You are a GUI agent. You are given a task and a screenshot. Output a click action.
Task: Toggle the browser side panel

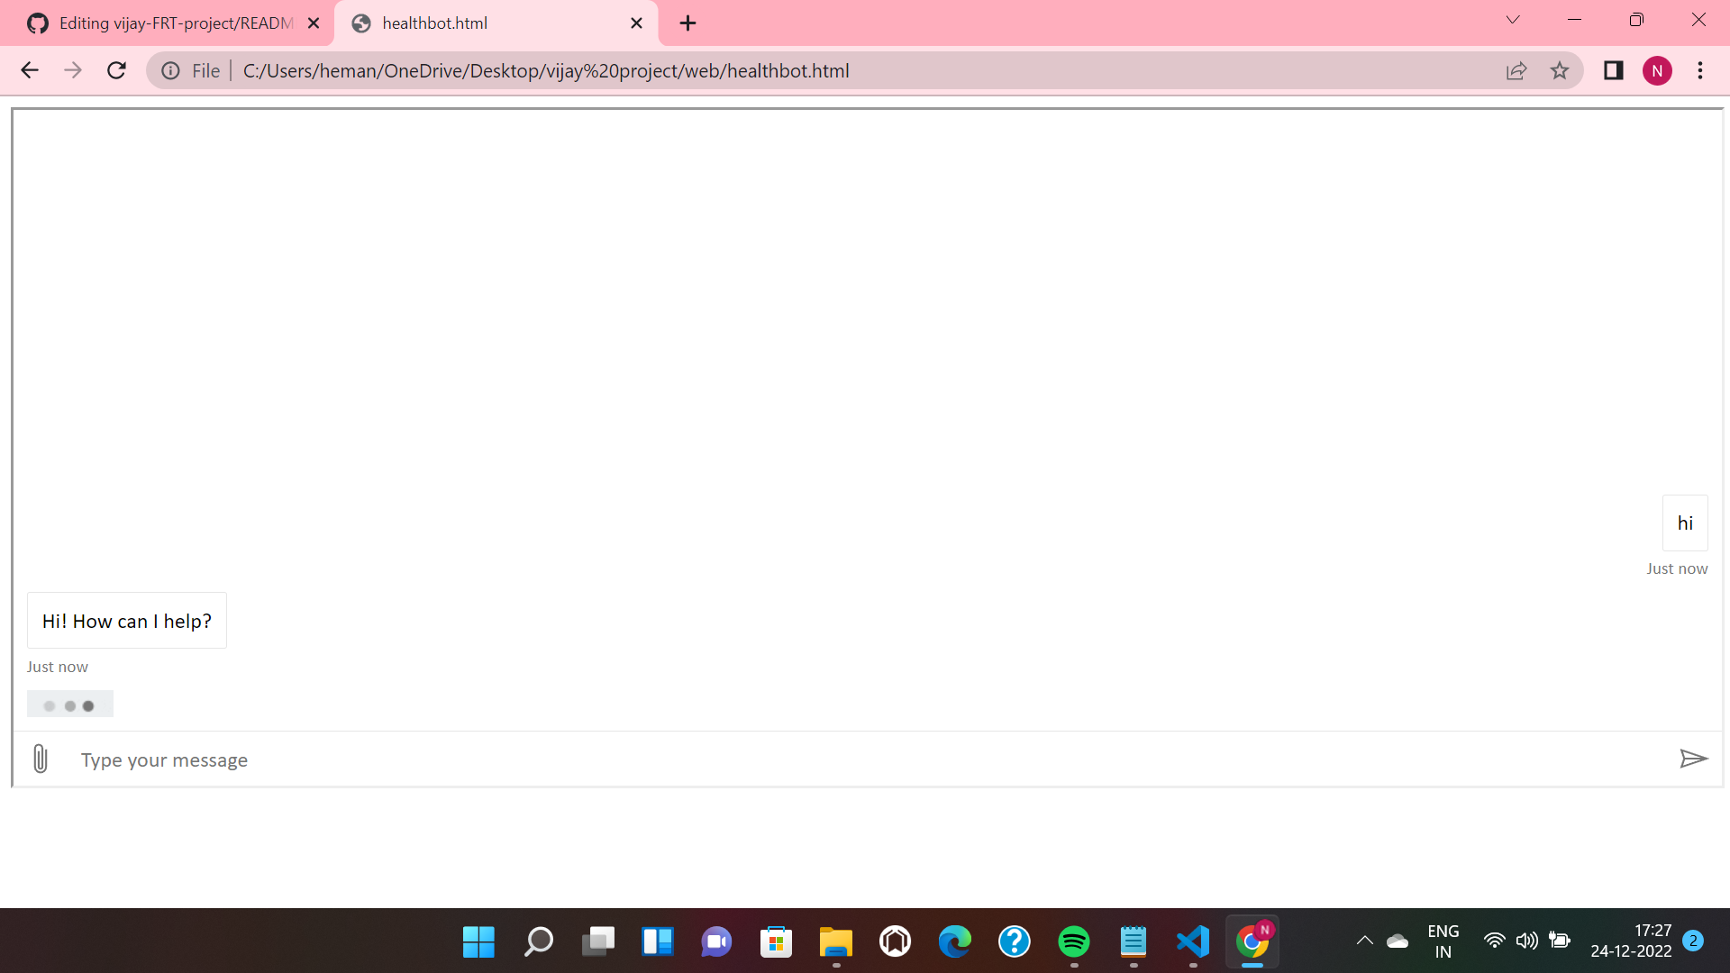(1613, 70)
